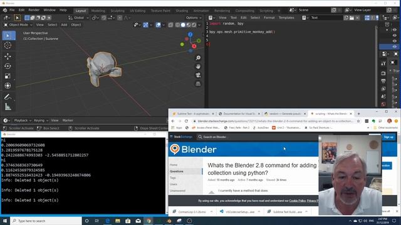Select the Move tool in Blender's toolbar
The height and width of the screenshot is (225, 401).
(8, 56)
